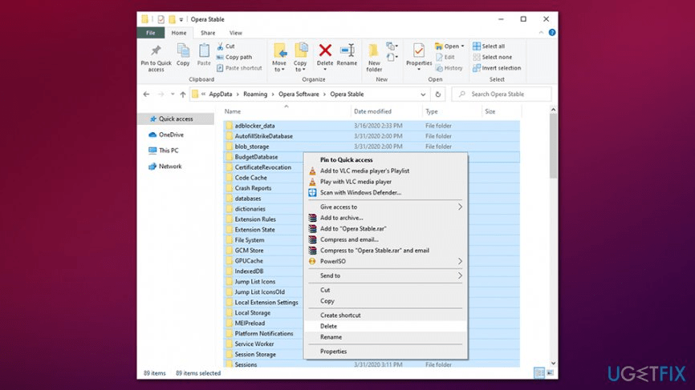Viewport: 695px width, 390px height.
Task: Click the Help question mark icon
Action: (551, 33)
